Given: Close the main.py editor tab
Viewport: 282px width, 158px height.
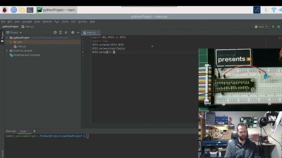Looking at the screenshot, I should click(x=98, y=32).
